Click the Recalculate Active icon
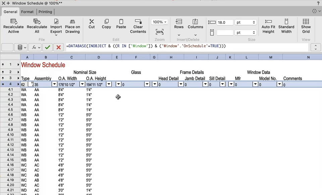Viewport: 322px width, 195px height. [x=13, y=22]
